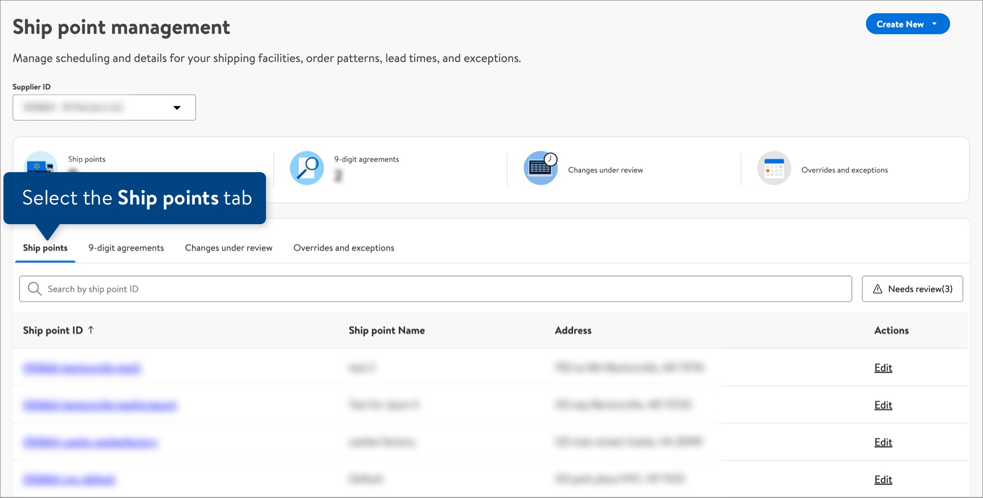983x498 pixels.
Task: Click the Changes under review calendar-clock icon
Action: [x=541, y=168]
